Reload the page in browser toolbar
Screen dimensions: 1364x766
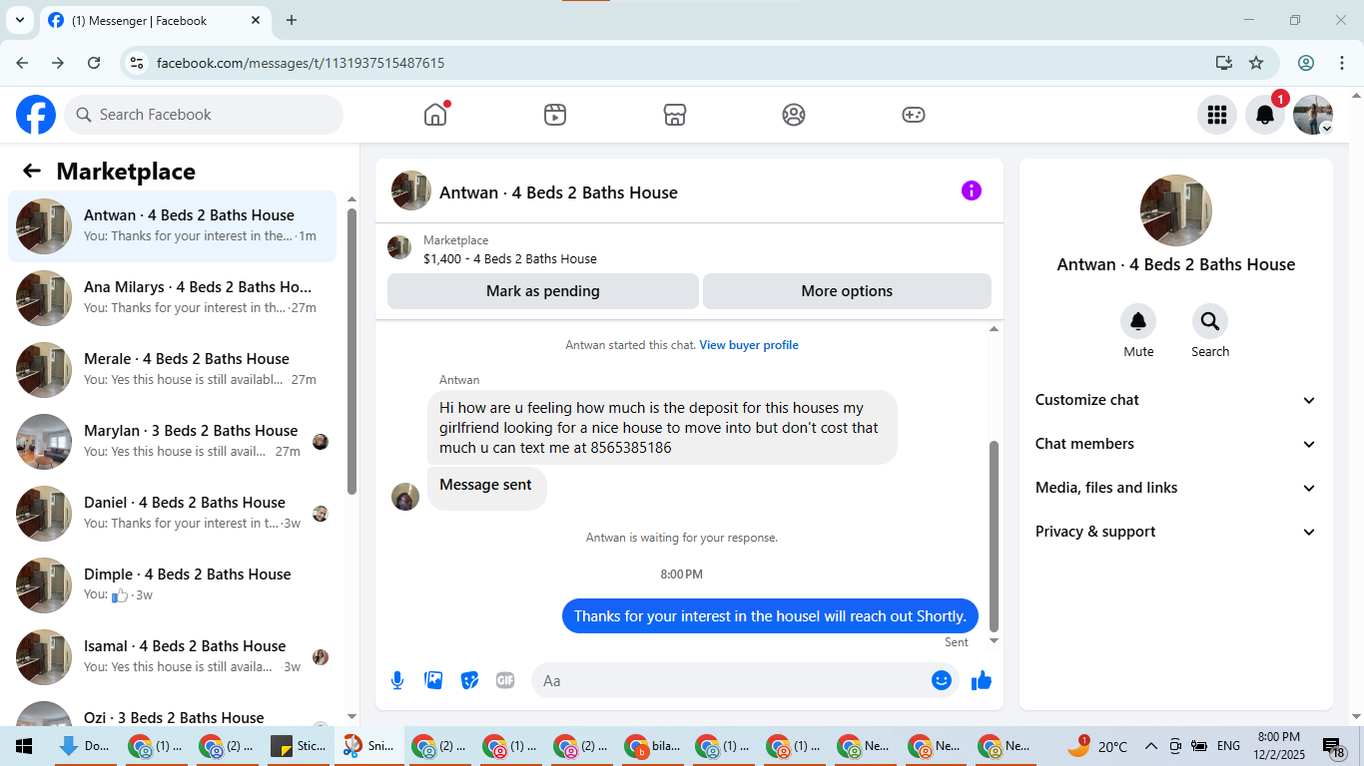(94, 63)
